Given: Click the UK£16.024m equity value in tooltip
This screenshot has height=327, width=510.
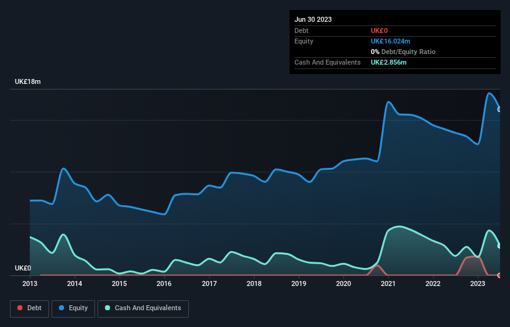Looking at the screenshot, I should (x=390, y=41).
